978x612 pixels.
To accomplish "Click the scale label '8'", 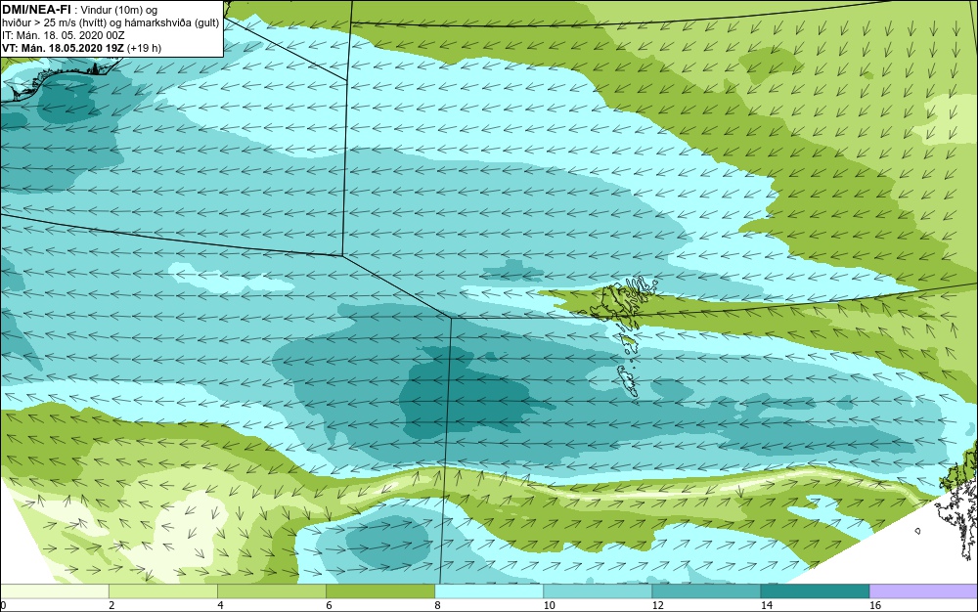I will point(437,605).
